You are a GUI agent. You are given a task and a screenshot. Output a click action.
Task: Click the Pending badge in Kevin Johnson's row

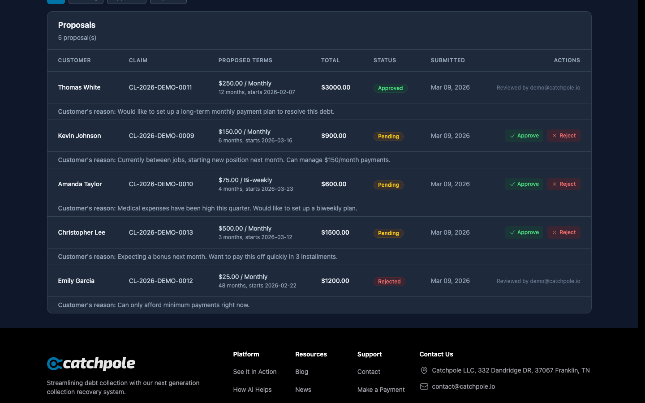pyautogui.click(x=388, y=137)
